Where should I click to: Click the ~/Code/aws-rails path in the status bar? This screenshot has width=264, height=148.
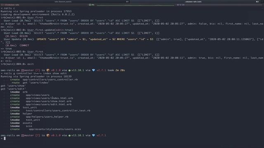click(12, 5)
